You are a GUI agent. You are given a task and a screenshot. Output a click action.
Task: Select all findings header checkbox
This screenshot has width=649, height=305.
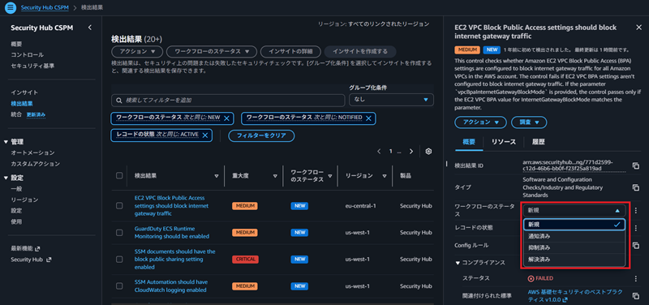point(119,175)
